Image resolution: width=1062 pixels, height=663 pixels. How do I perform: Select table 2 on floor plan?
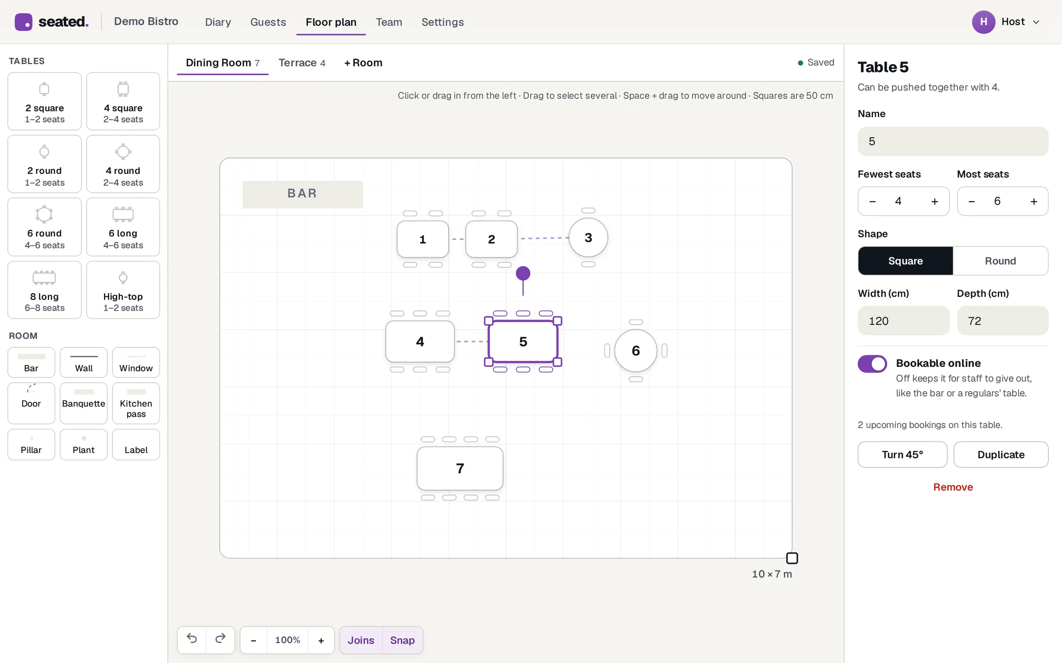491,239
